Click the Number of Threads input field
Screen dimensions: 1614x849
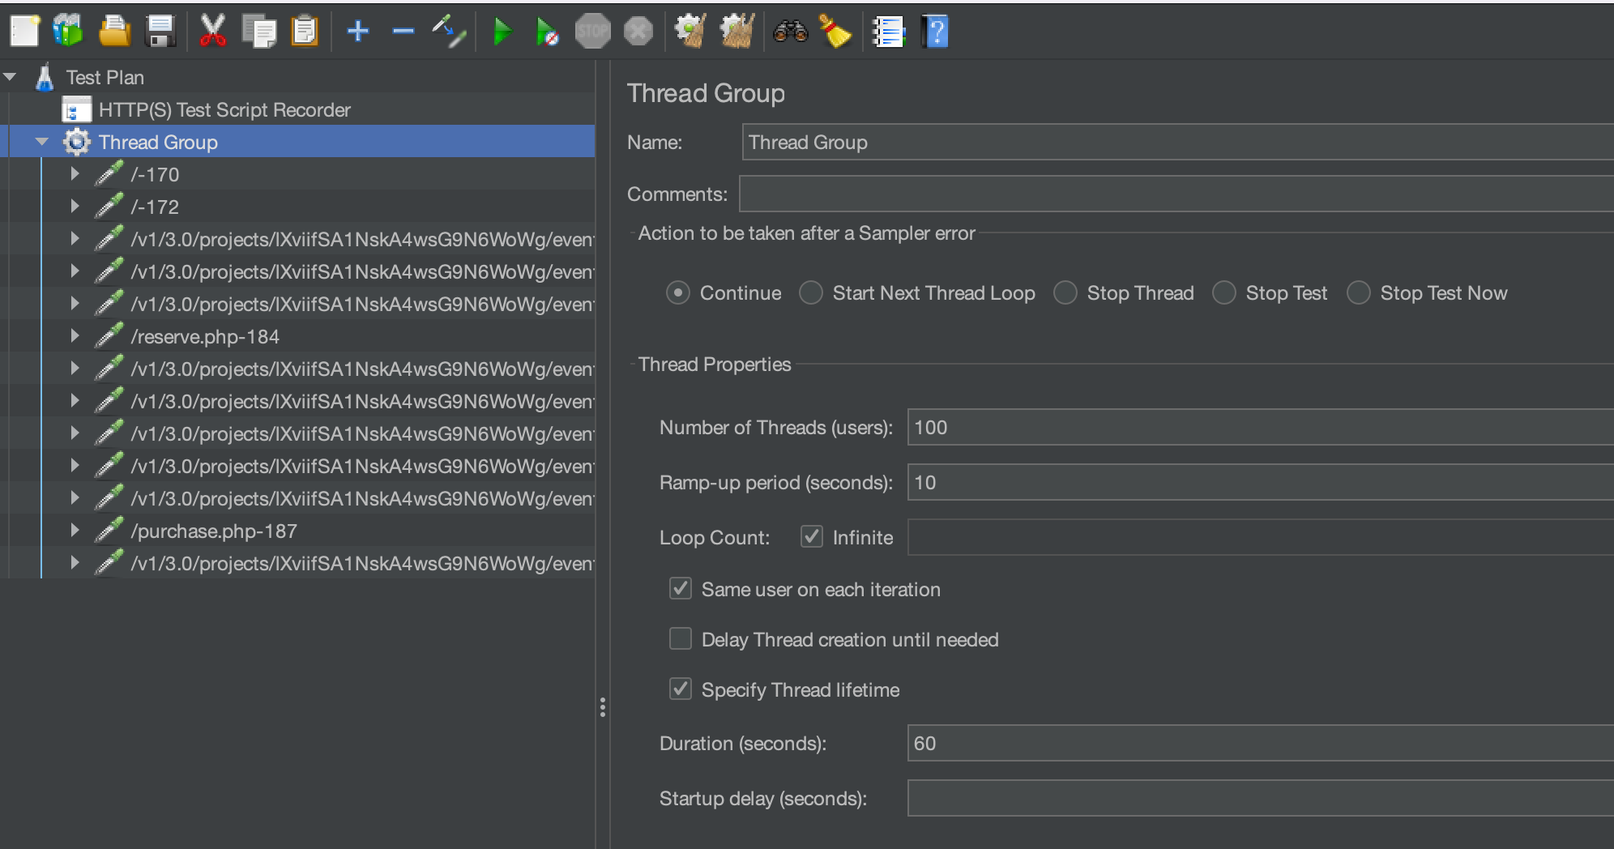1256,427
